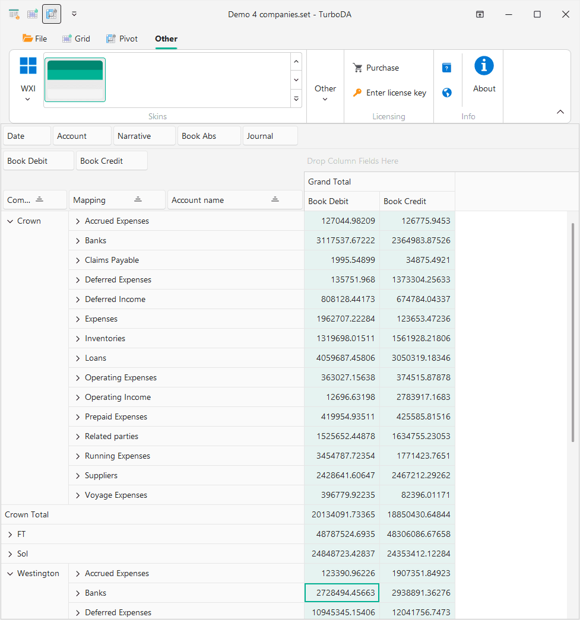Click the Purchase button
580x620 pixels.
pyautogui.click(x=376, y=68)
